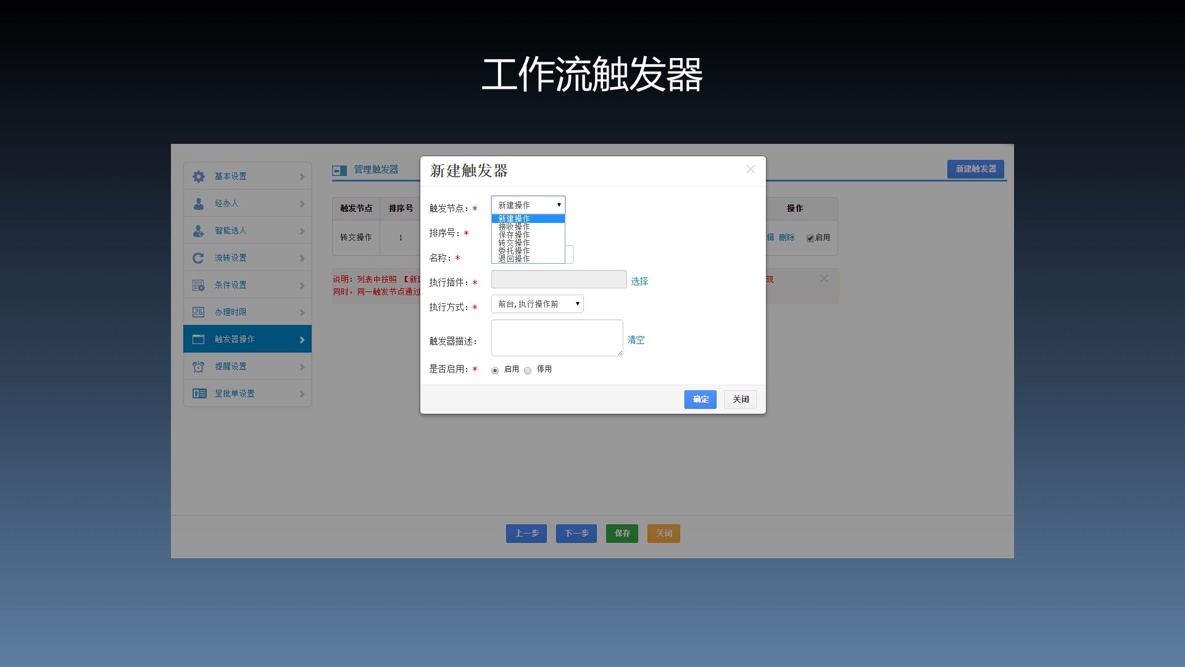This screenshot has width=1185, height=667.
Task: Click the 下一步 button
Action: (576, 534)
